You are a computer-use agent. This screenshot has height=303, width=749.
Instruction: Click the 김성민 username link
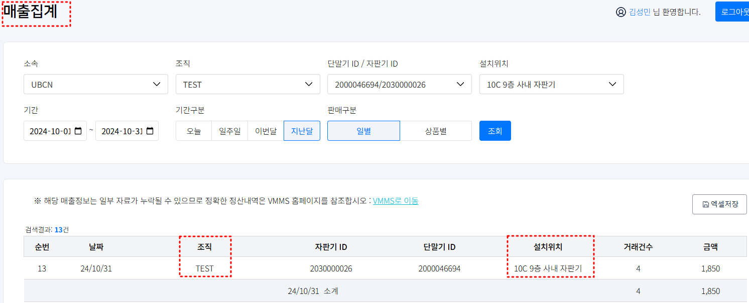pos(640,12)
